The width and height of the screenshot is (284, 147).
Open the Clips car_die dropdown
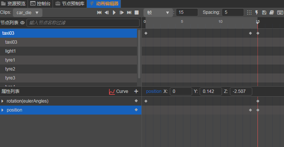(x=28, y=13)
